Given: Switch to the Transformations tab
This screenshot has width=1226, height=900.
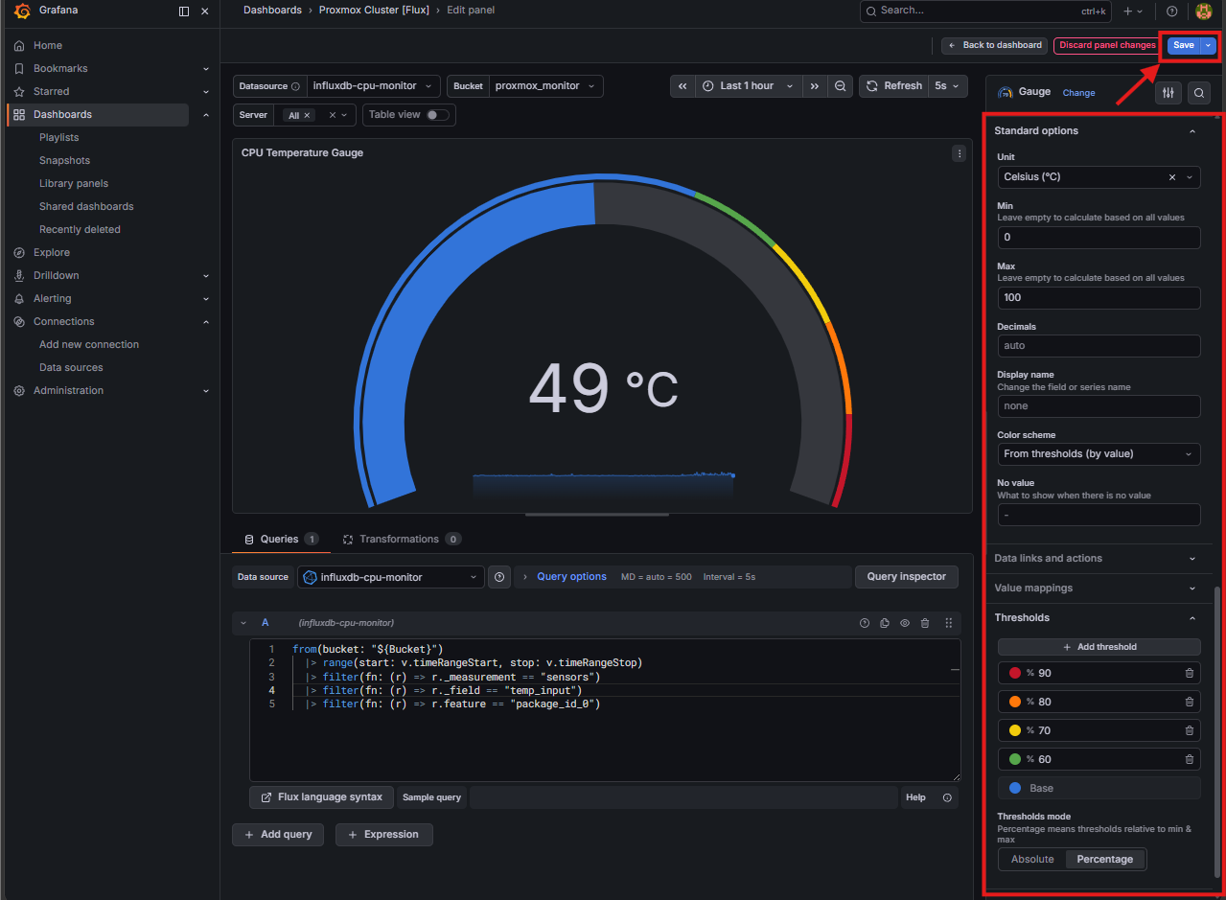Looking at the screenshot, I should tap(401, 540).
